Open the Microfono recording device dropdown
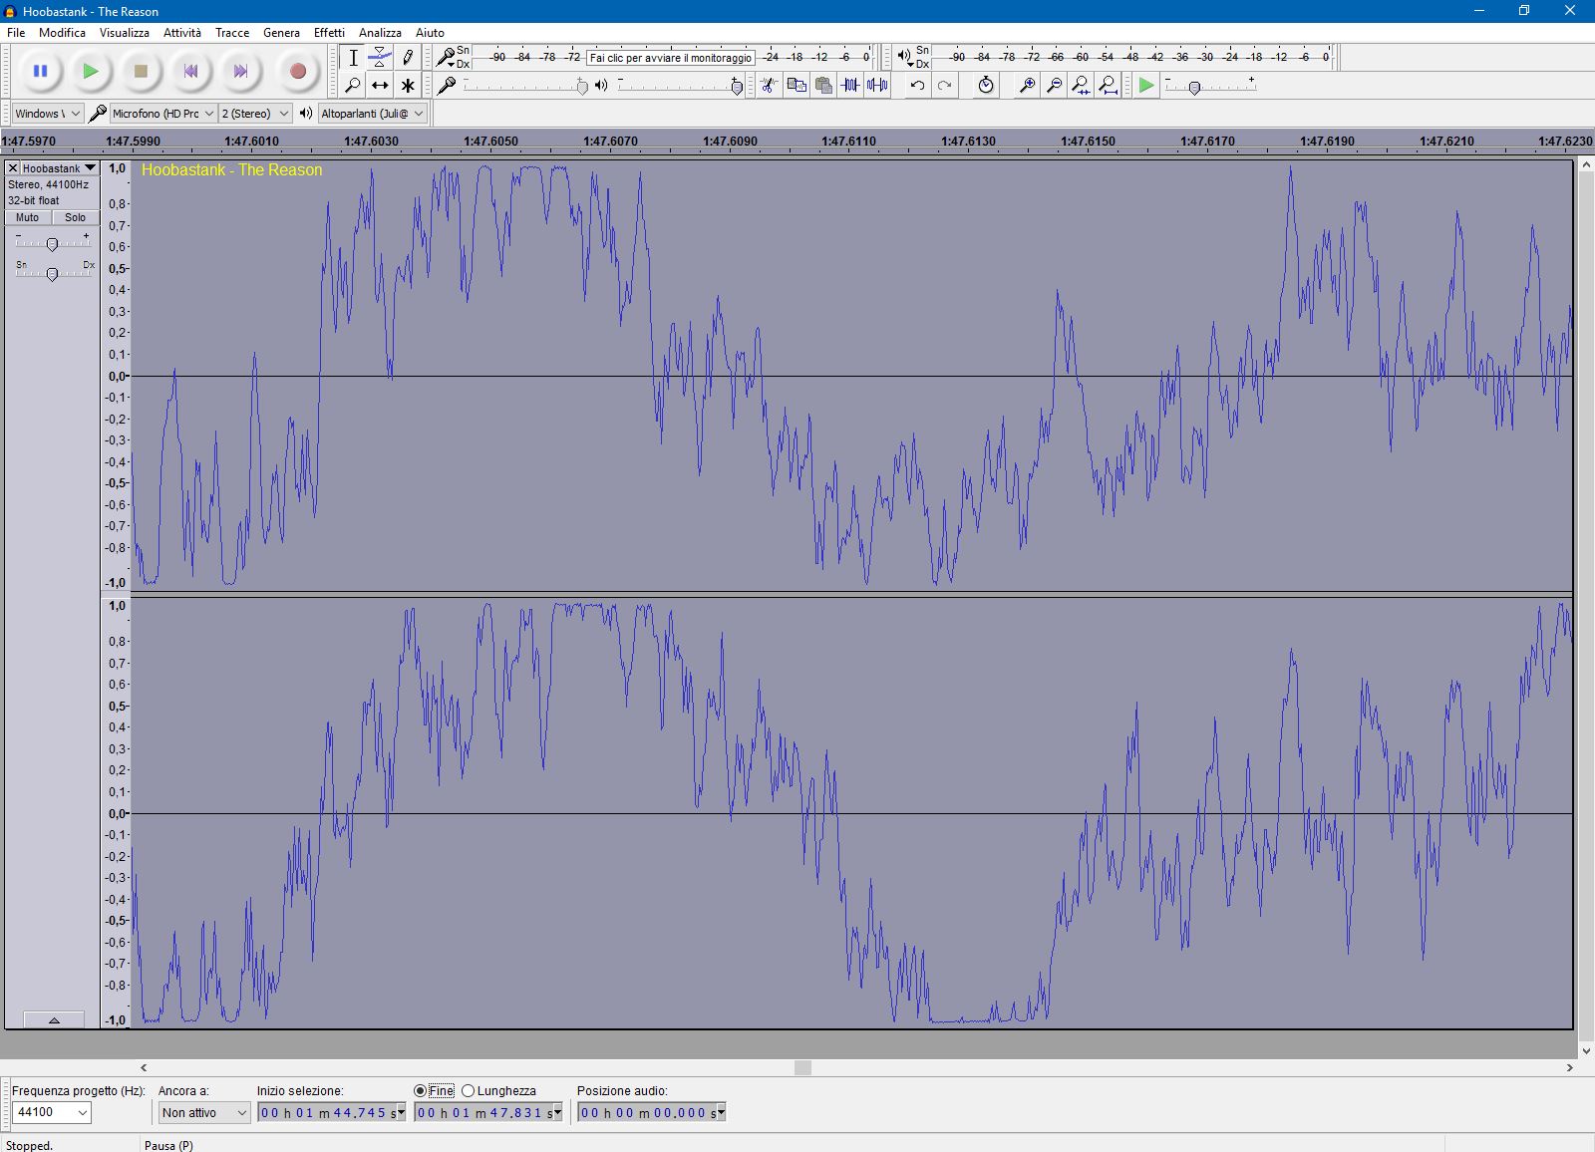This screenshot has height=1152, width=1595. click(163, 114)
